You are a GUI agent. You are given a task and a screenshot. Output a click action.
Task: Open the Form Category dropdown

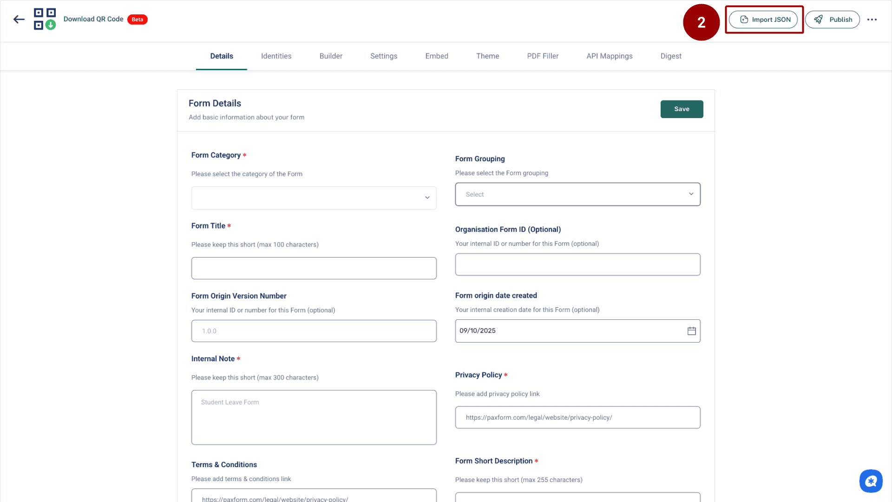314,198
